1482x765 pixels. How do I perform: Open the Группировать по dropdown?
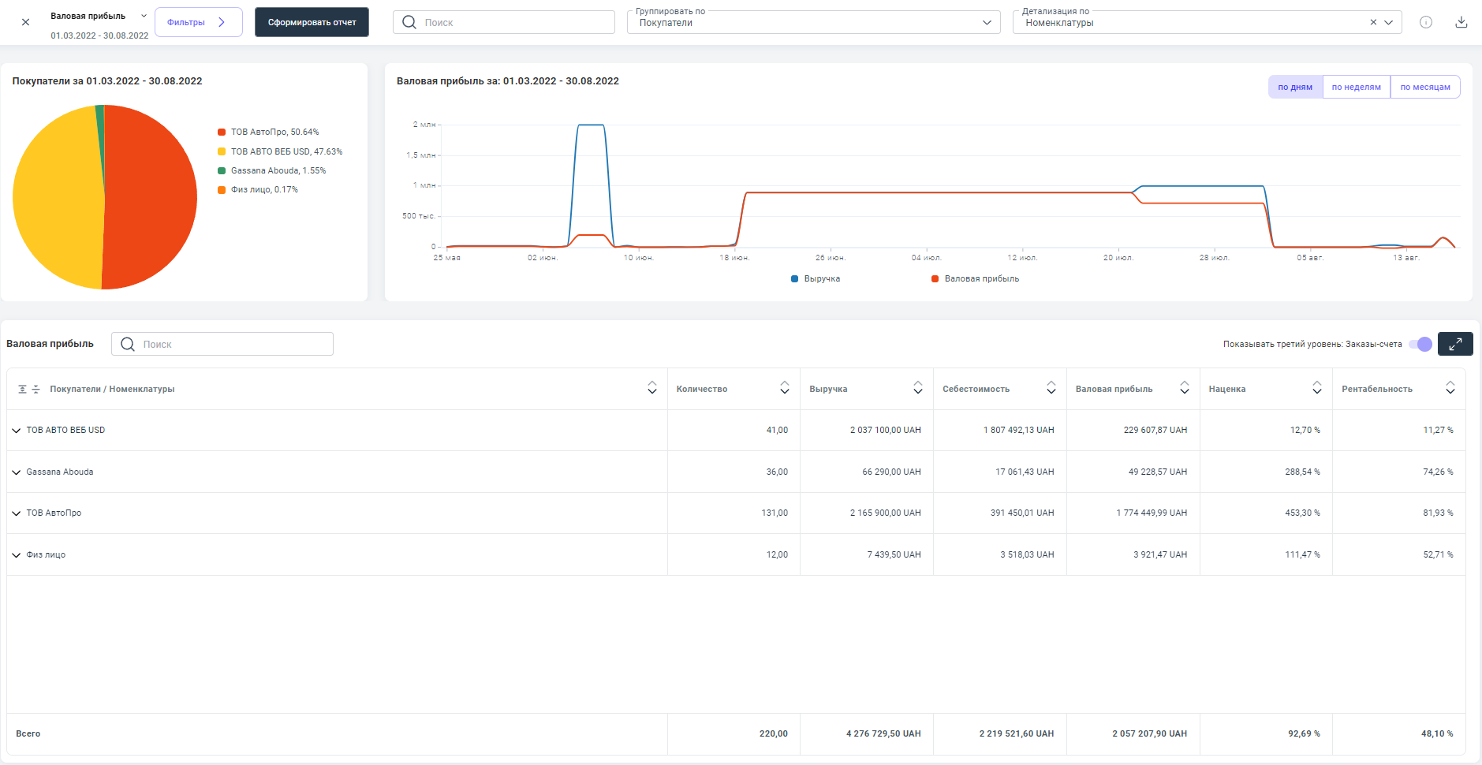click(x=812, y=22)
